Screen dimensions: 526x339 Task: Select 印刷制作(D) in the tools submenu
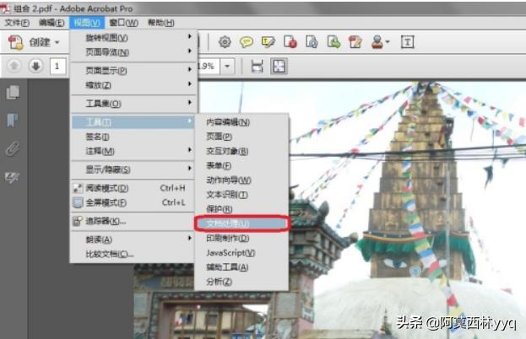[241, 238]
